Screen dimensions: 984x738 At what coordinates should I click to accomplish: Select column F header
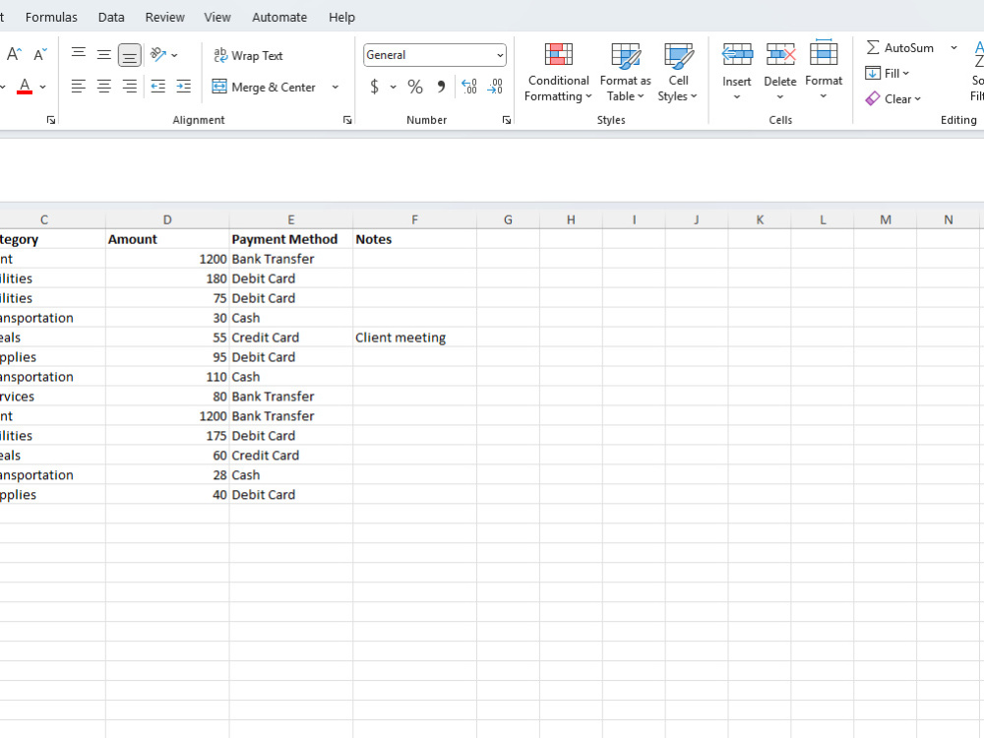(x=415, y=219)
